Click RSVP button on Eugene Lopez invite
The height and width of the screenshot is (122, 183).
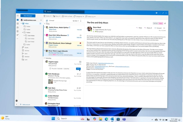coord(78,69)
